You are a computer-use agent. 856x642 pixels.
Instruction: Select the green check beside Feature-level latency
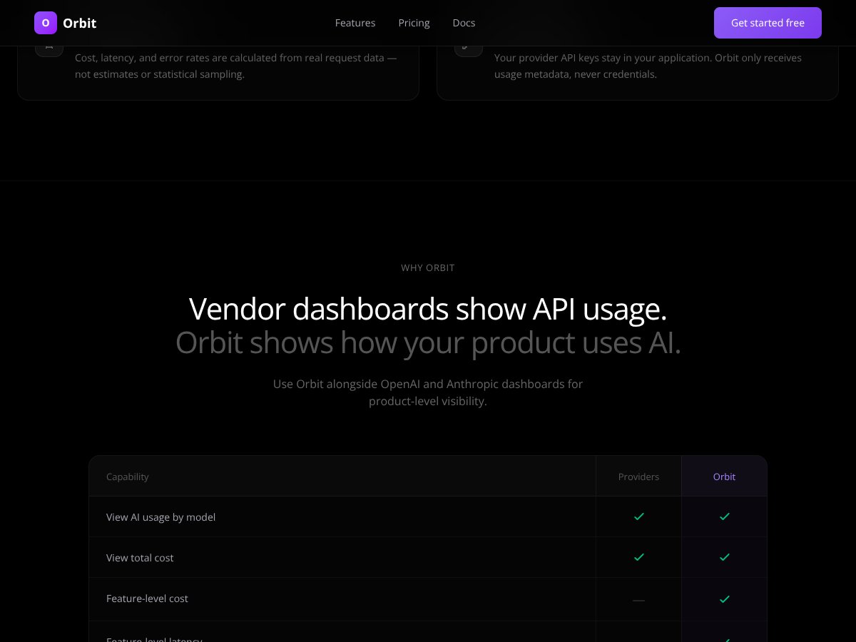pyautogui.click(x=724, y=638)
